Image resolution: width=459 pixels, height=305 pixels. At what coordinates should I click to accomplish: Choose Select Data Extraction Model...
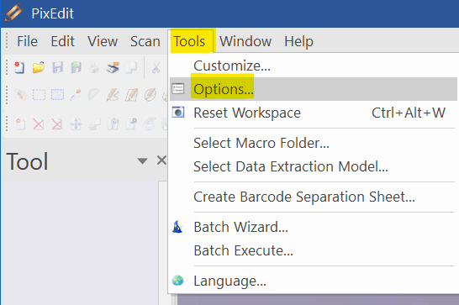pyautogui.click(x=314, y=166)
